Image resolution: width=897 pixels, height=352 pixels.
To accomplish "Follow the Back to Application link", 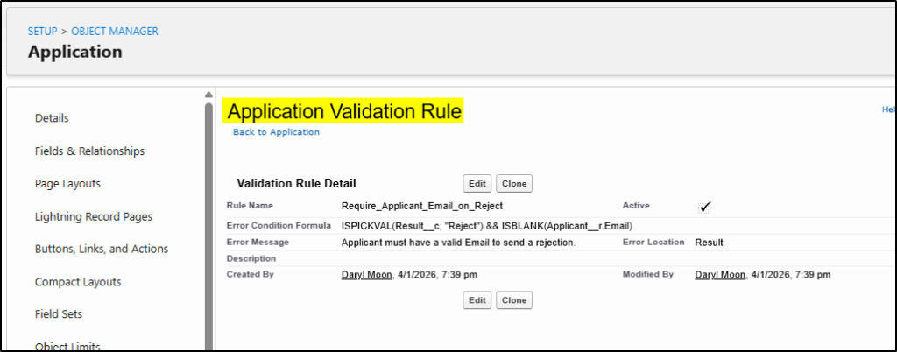I will [276, 132].
